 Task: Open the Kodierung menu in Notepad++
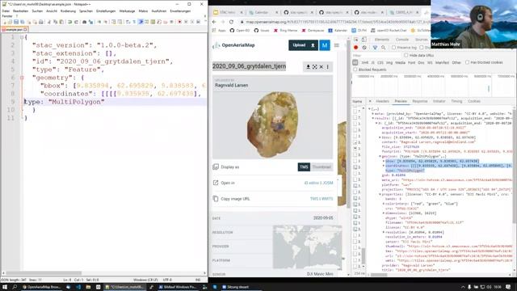(x=68, y=11)
